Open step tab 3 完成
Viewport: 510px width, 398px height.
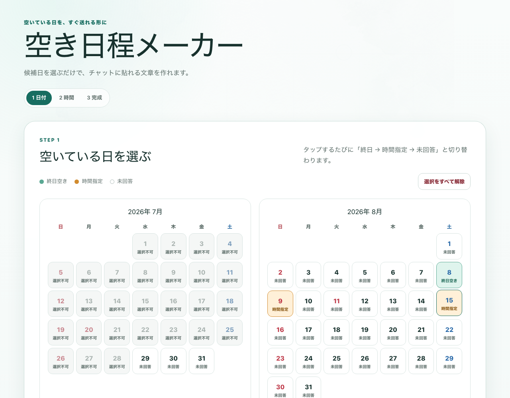pos(94,98)
